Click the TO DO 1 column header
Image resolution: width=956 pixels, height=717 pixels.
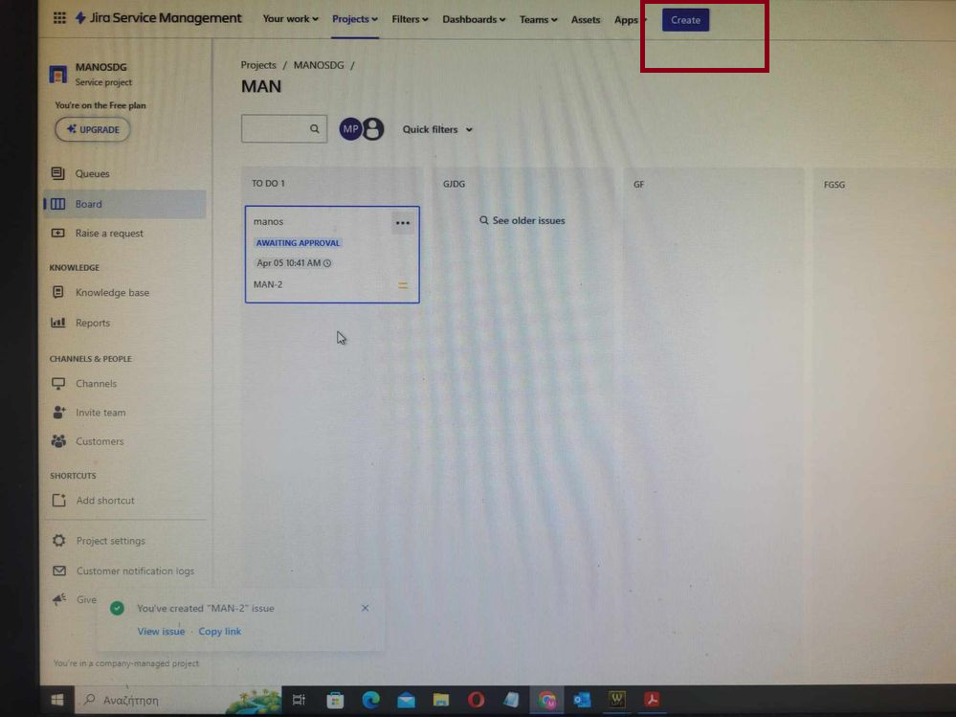[268, 183]
